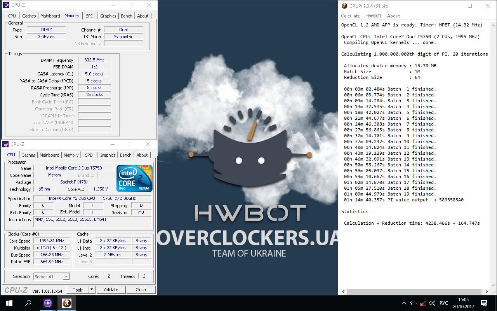The width and height of the screenshot is (497, 311).
Task: Open Graphics tab in CPU window
Action: pos(108,155)
